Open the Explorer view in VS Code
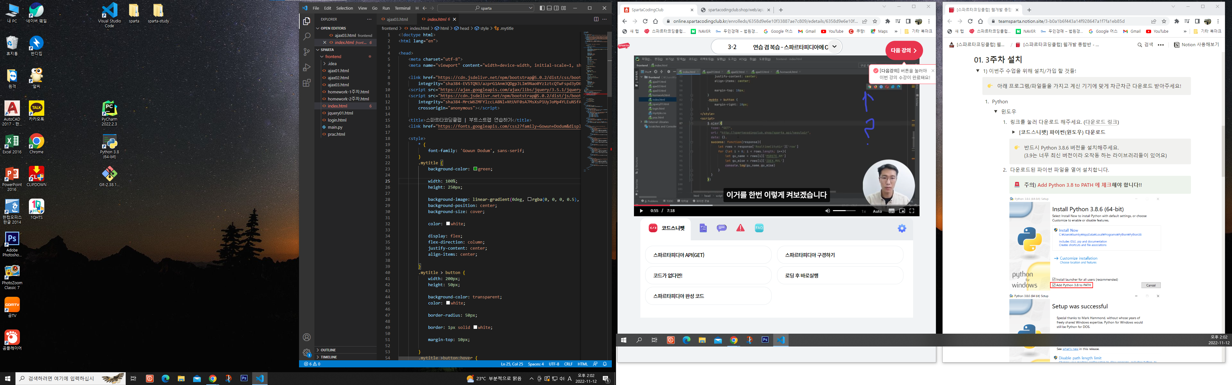This screenshot has width=1232, height=385. tap(307, 21)
